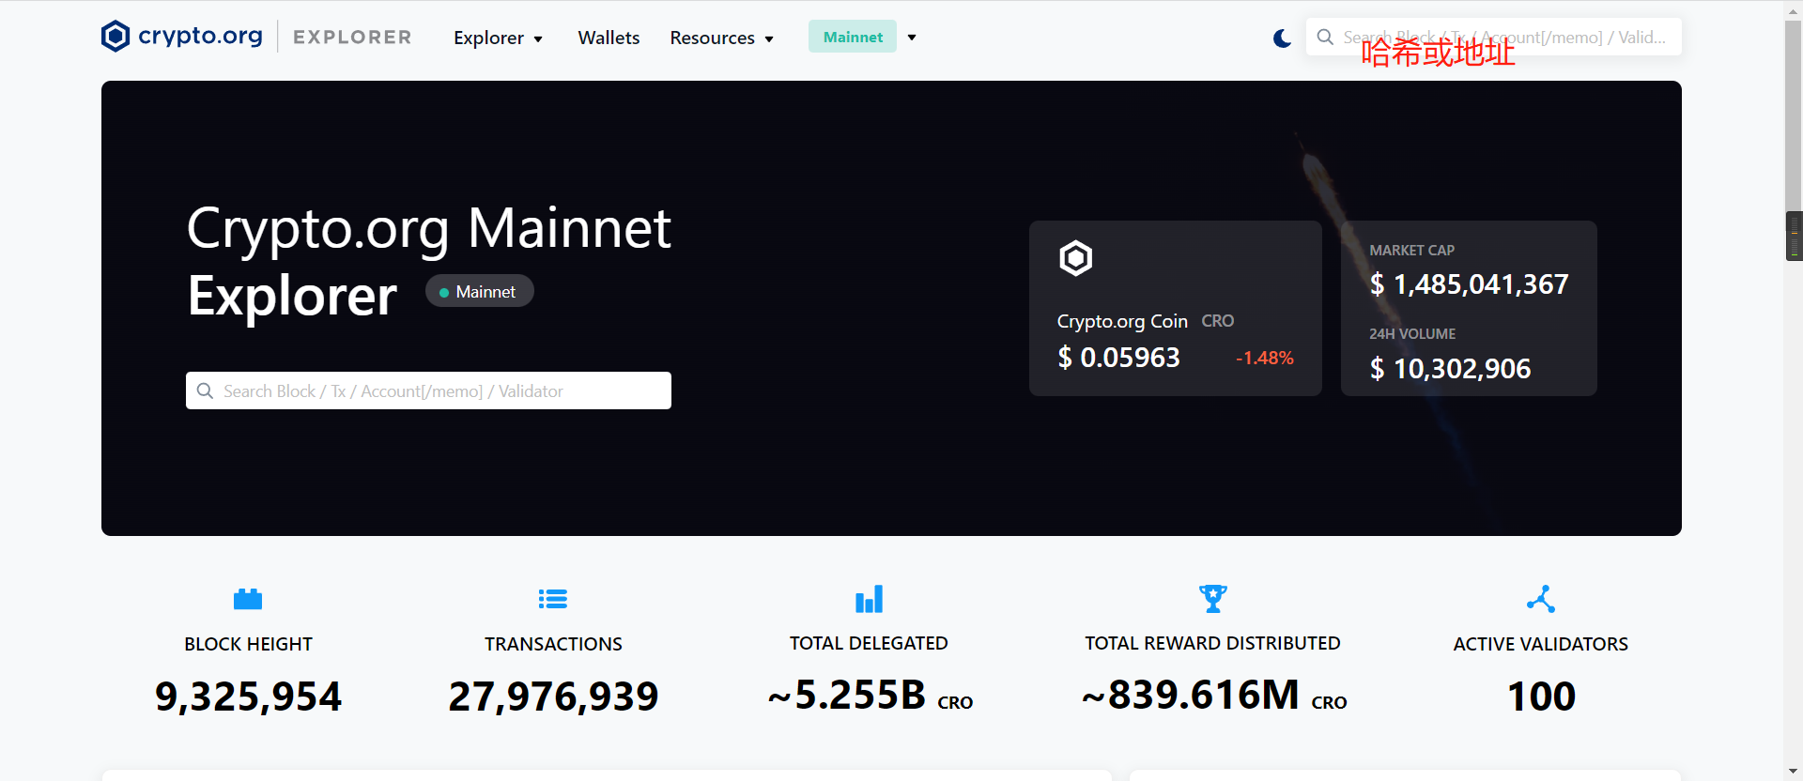The width and height of the screenshot is (1803, 781).
Task: Click the green Mainnet network button
Action: tap(852, 38)
